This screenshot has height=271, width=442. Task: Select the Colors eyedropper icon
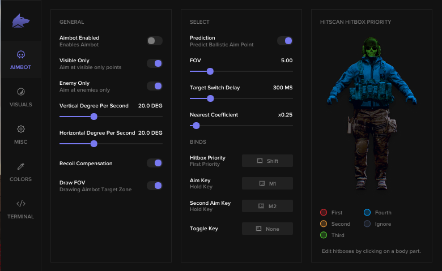click(x=21, y=166)
